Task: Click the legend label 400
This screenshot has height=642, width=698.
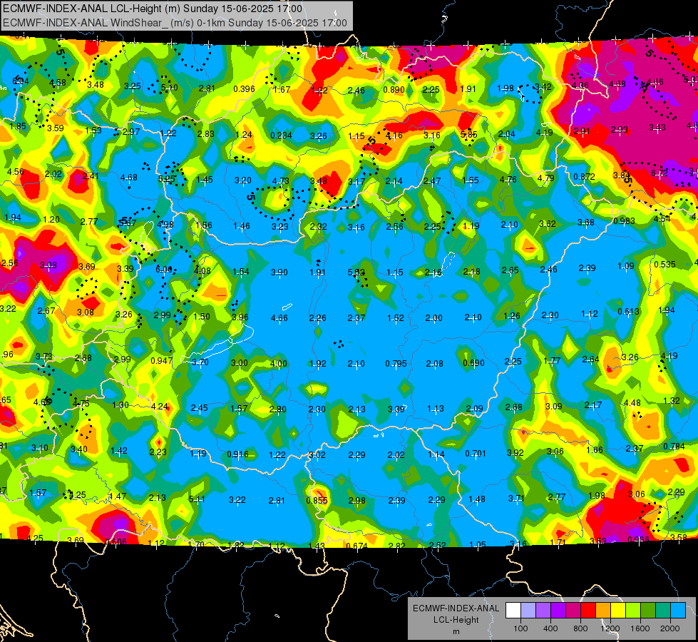Action: (550, 628)
